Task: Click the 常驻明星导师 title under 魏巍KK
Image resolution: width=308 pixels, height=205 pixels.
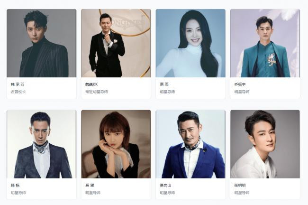Action: (97, 92)
